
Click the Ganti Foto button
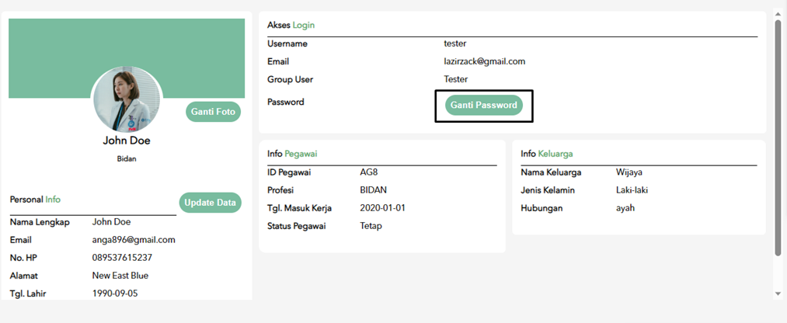214,112
